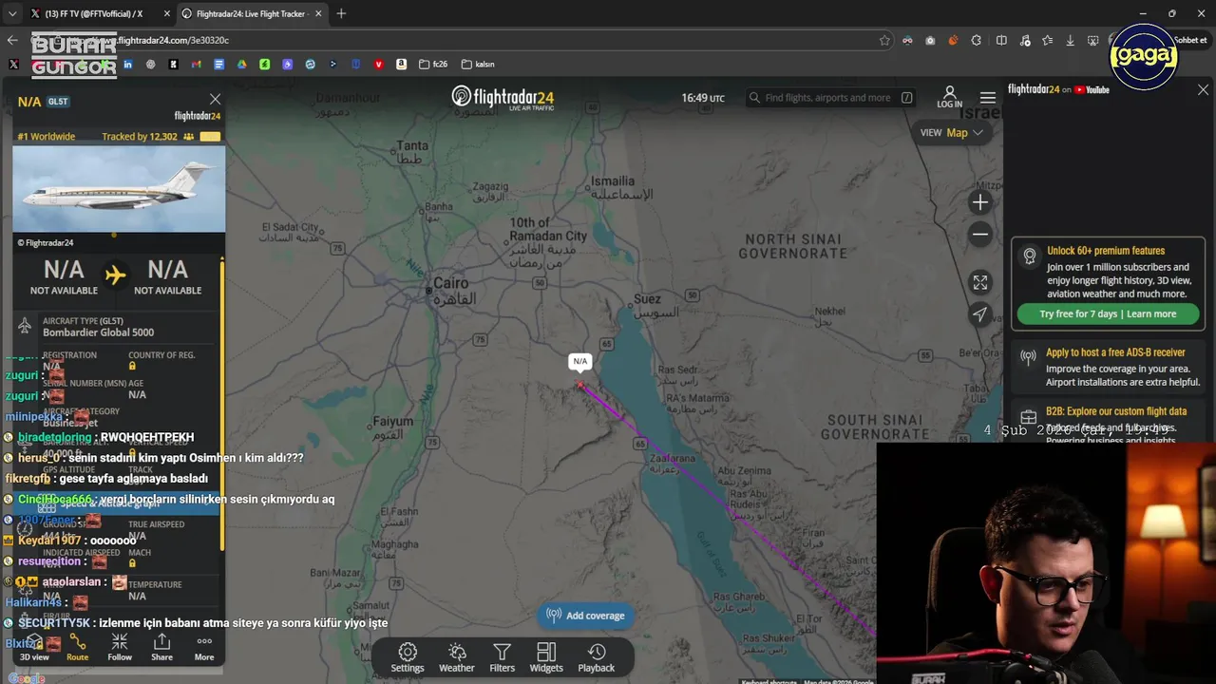Image resolution: width=1216 pixels, height=684 pixels.
Task: Open the Google Drive bookmark
Action: tap(241, 65)
